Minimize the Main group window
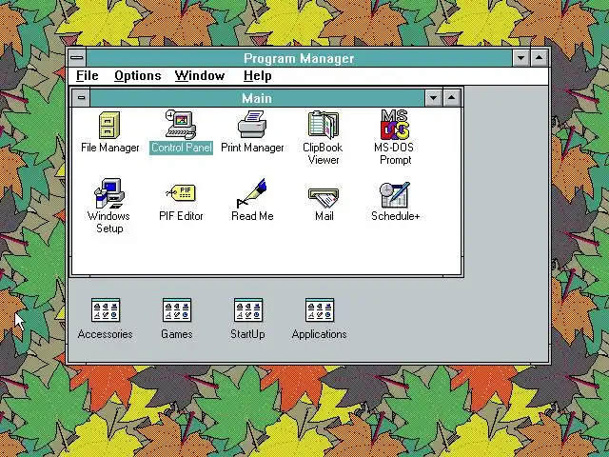Viewport: 609px width, 457px height. (x=434, y=98)
